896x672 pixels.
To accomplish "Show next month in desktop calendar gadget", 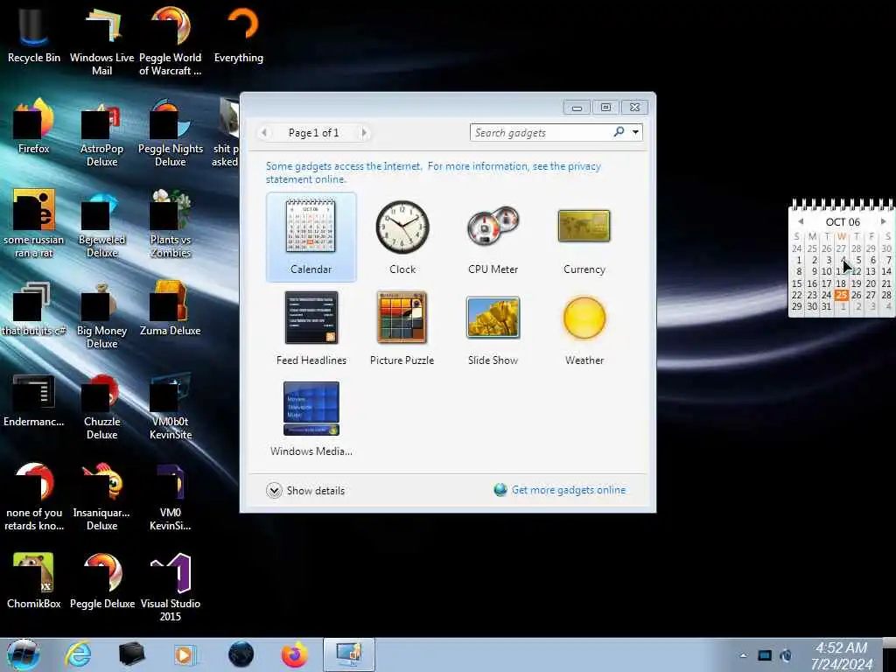I will (884, 221).
